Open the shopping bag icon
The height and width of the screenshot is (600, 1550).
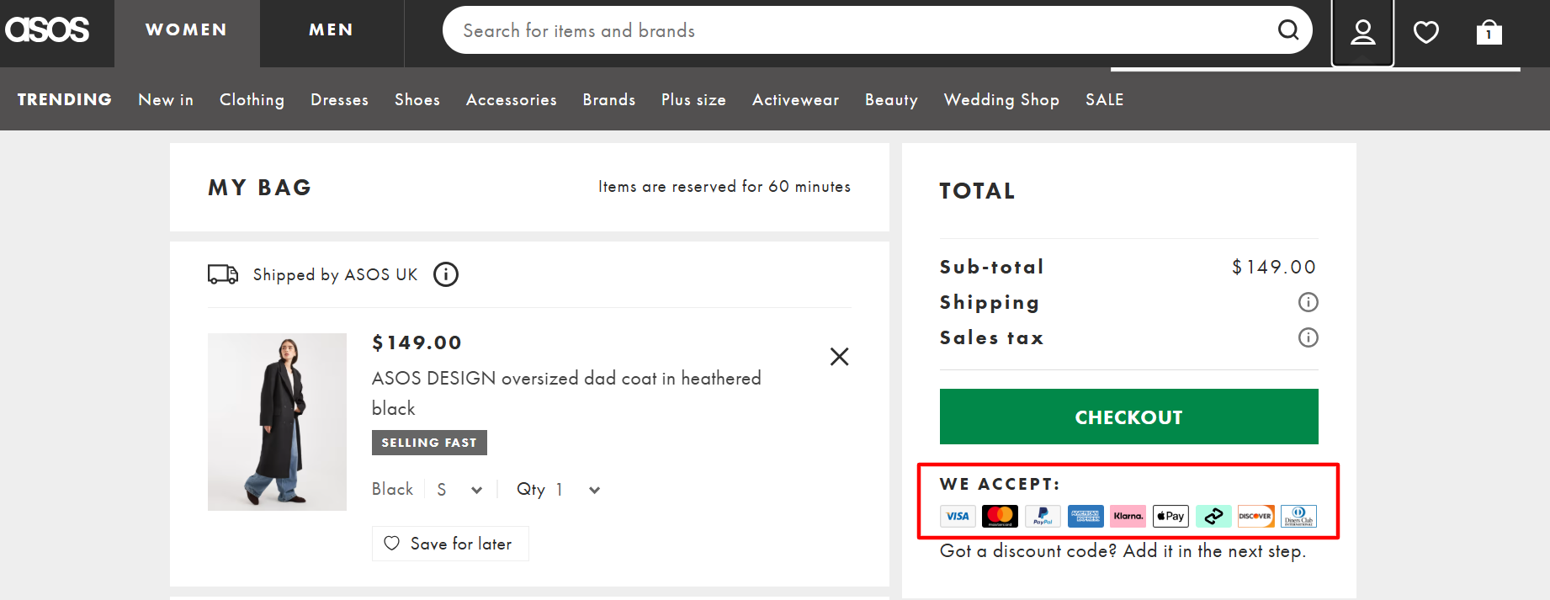[x=1489, y=31]
